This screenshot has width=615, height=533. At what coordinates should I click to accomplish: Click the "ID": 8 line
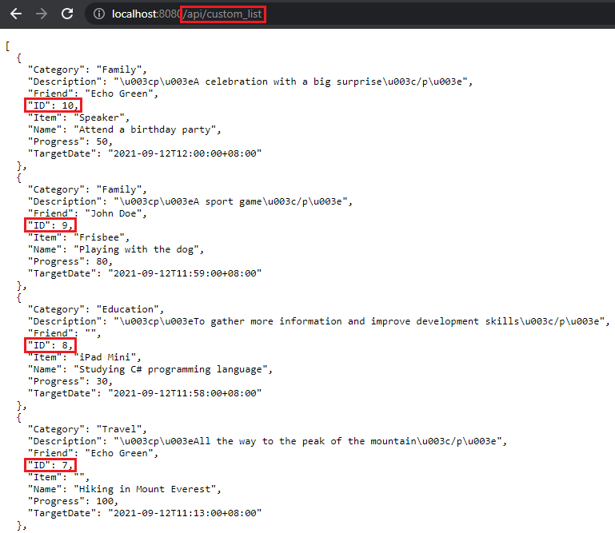50,345
